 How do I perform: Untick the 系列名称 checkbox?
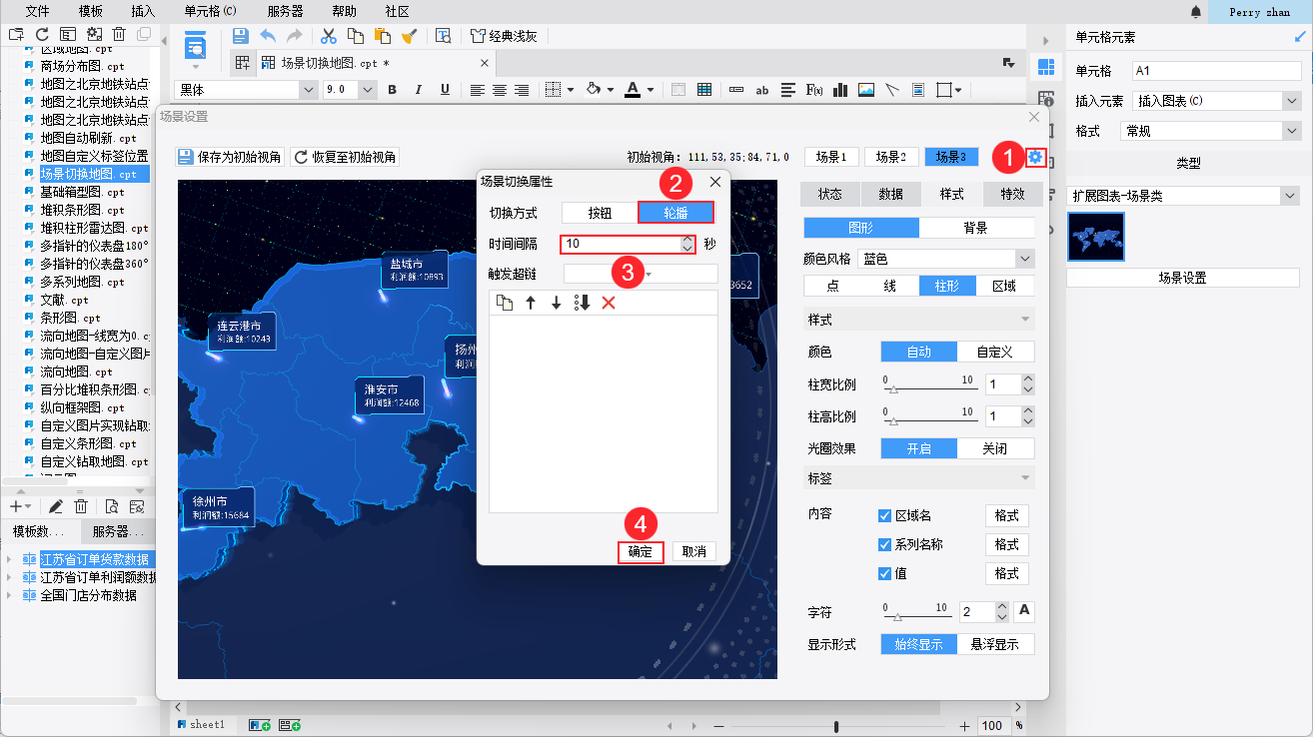(884, 545)
